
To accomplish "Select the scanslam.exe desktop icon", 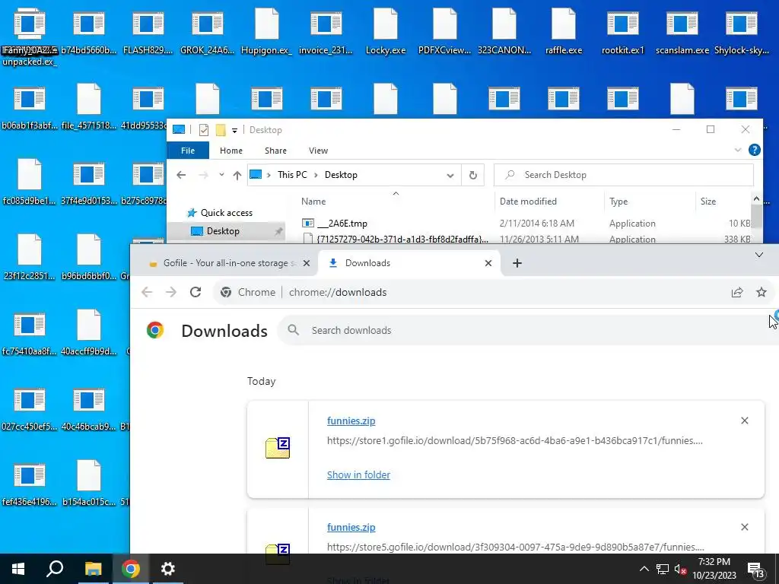I will coord(682,31).
